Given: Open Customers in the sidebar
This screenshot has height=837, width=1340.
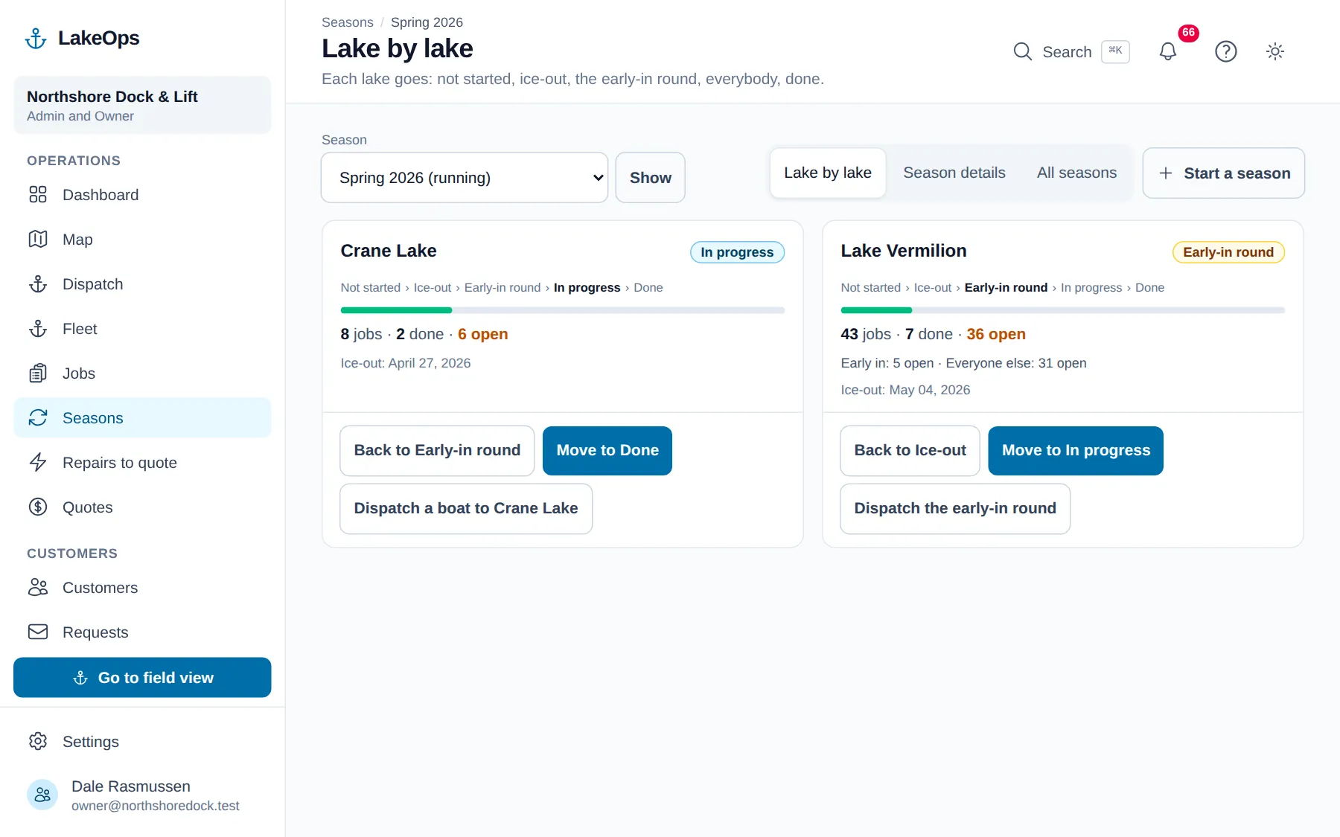Looking at the screenshot, I should [142, 588].
